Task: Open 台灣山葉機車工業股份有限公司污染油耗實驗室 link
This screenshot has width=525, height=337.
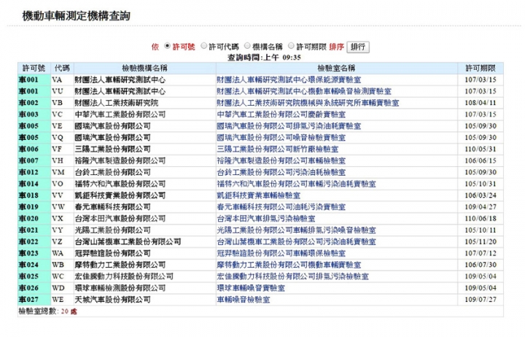Action: coord(296,241)
